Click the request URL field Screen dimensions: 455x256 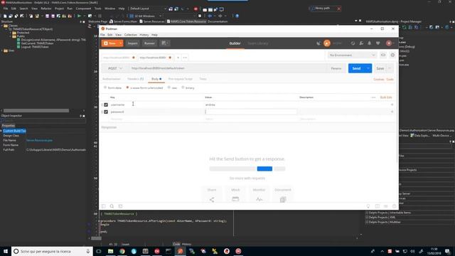pyautogui.click(x=227, y=68)
